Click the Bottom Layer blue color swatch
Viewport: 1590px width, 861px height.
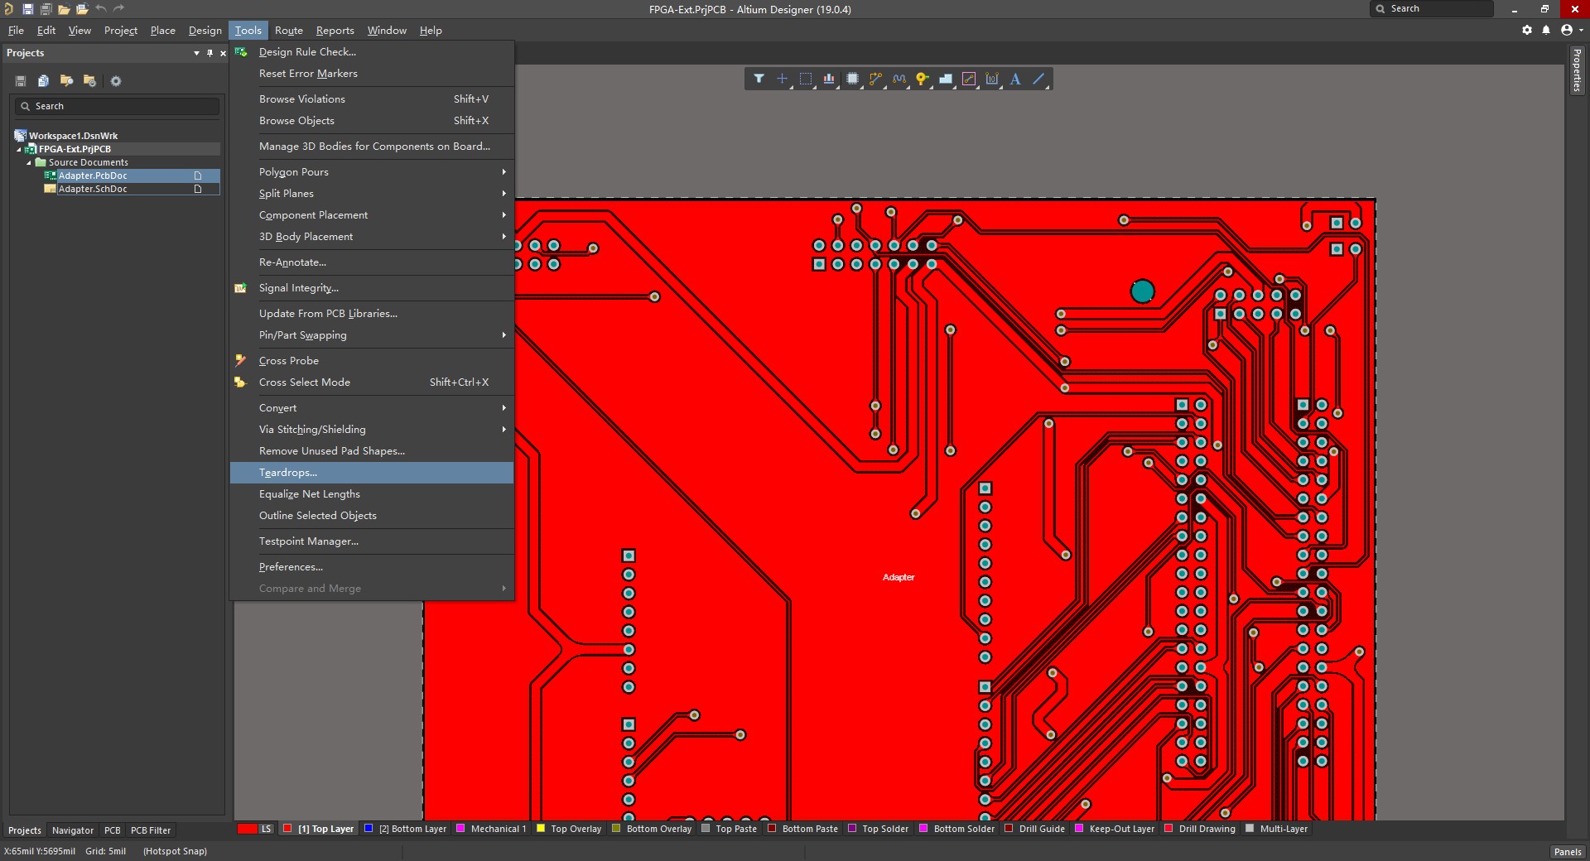[x=369, y=829]
